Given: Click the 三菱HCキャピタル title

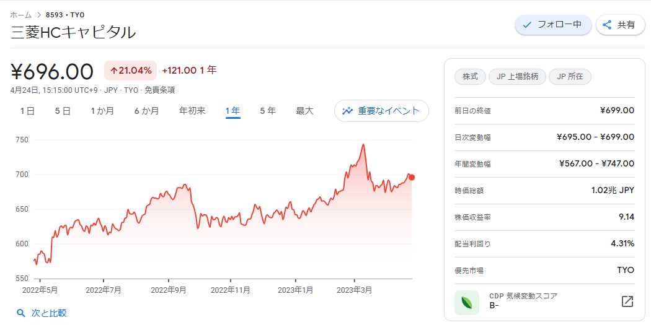Looking at the screenshot, I should (x=73, y=33).
